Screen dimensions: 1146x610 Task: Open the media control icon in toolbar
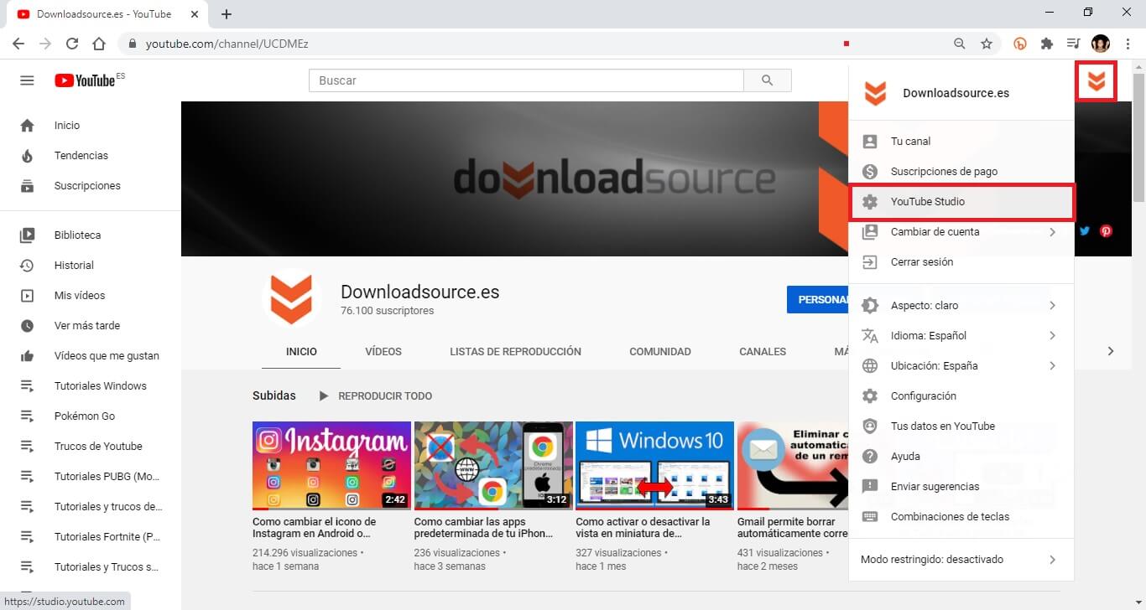[x=1073, y=44]
